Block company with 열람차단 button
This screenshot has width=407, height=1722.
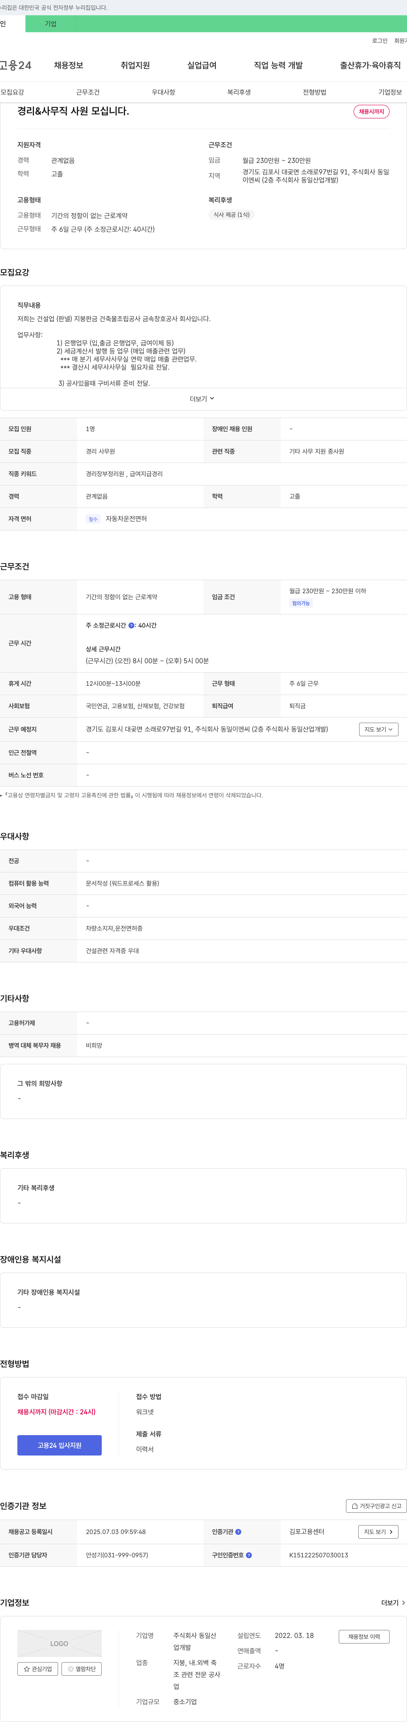(81, 1669)
